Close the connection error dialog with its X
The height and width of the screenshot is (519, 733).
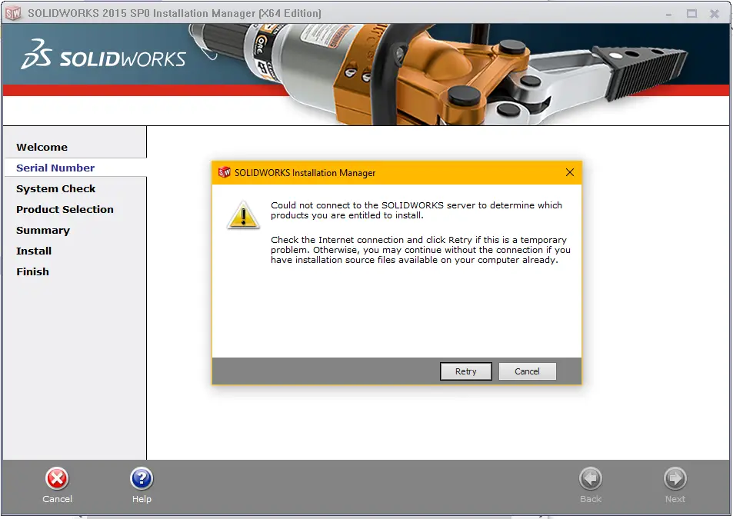coord(569,172)
